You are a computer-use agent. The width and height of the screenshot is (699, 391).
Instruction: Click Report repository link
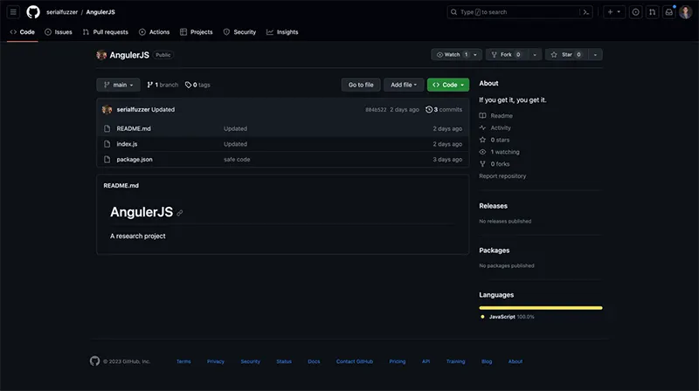(x=502, y=176)
